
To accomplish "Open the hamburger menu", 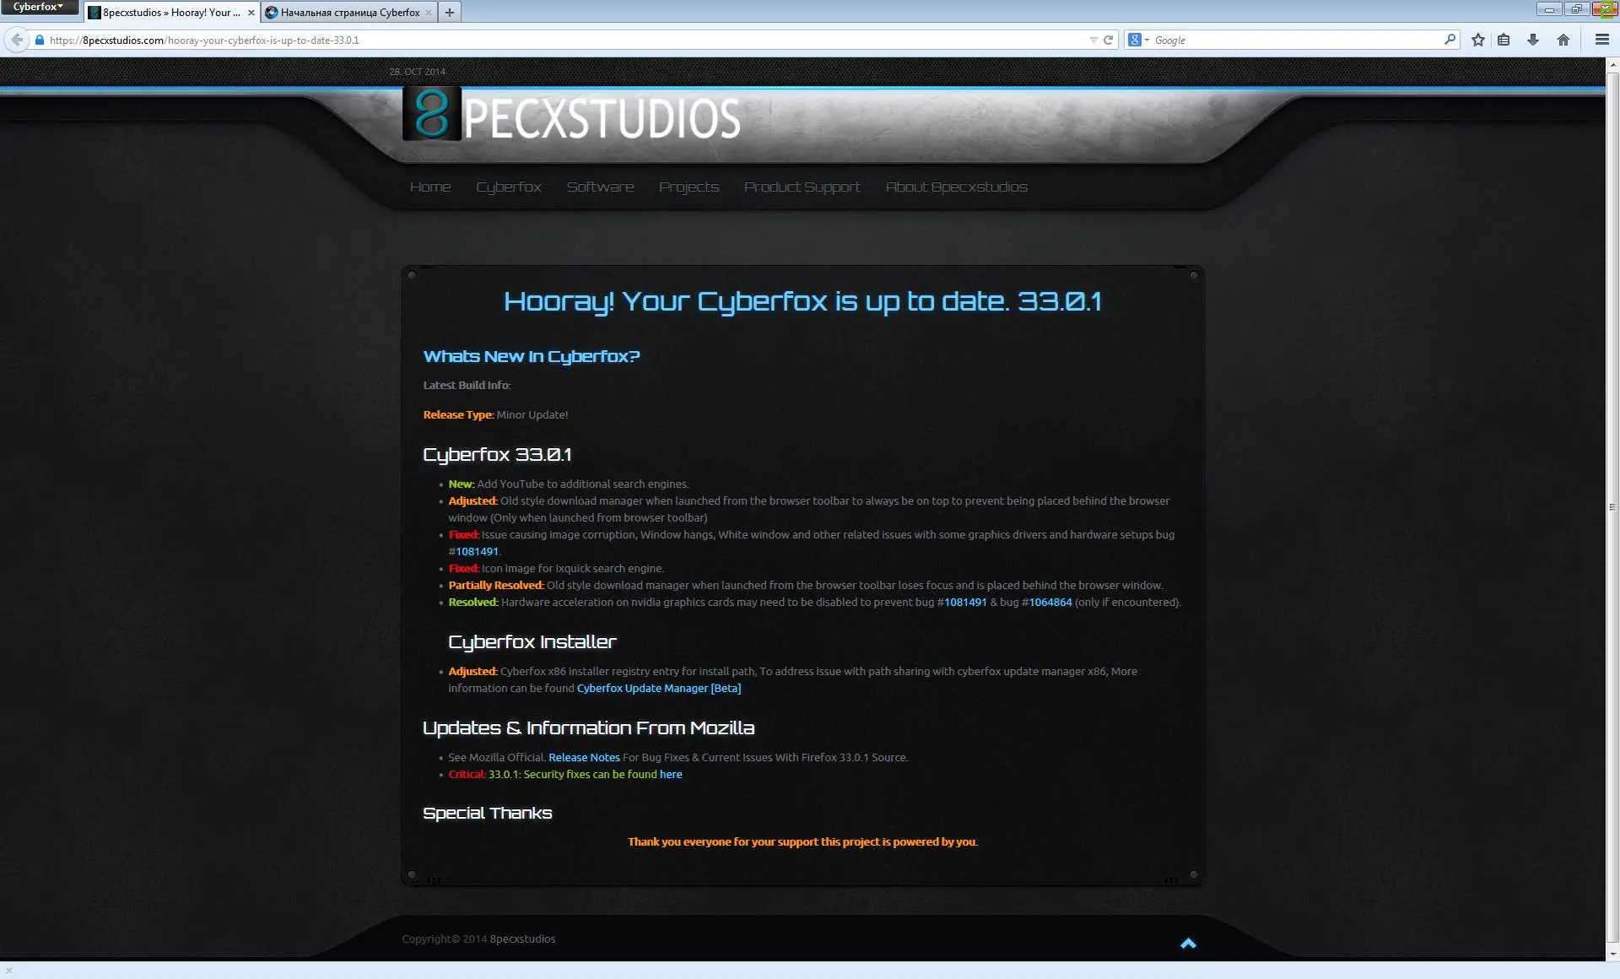I will pos(1601,39).
